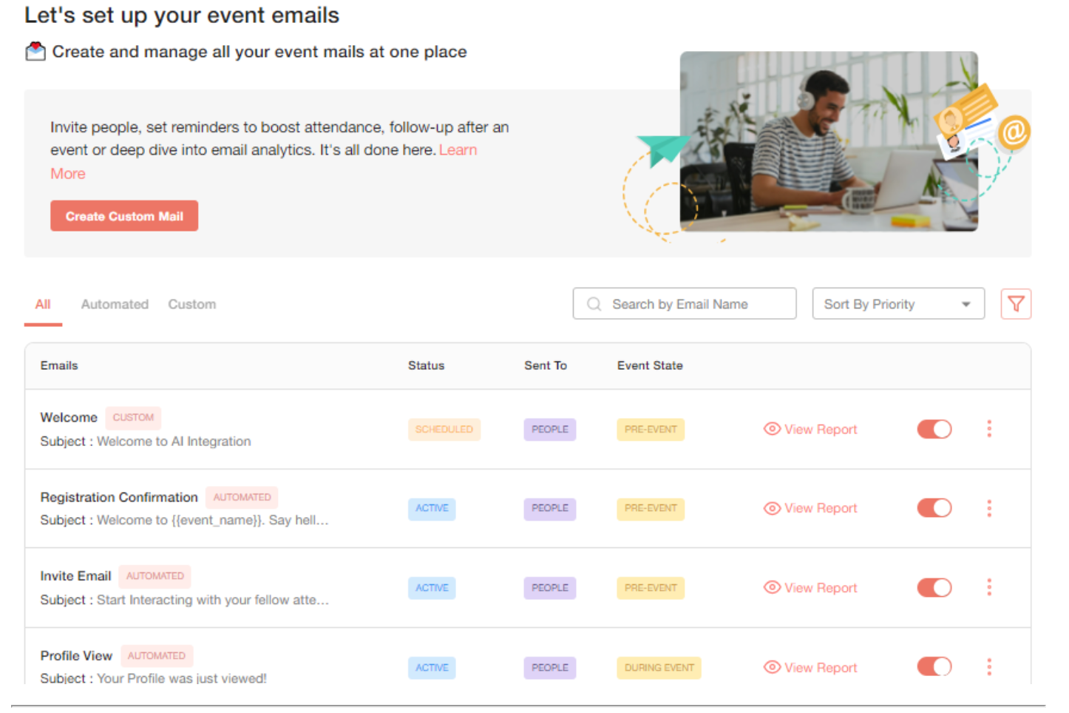Toggle off the Welcome email switch
Viewport: 1069px width, 713px height.
tap(934, 429)
